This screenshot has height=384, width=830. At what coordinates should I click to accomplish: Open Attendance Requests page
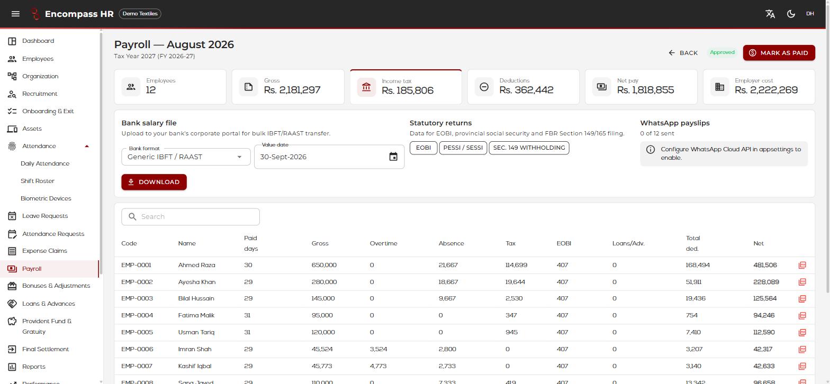53,234
